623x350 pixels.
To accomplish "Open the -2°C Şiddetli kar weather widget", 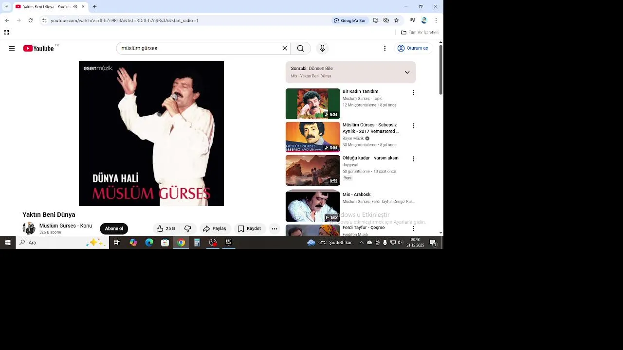I will tap(330, 243).
